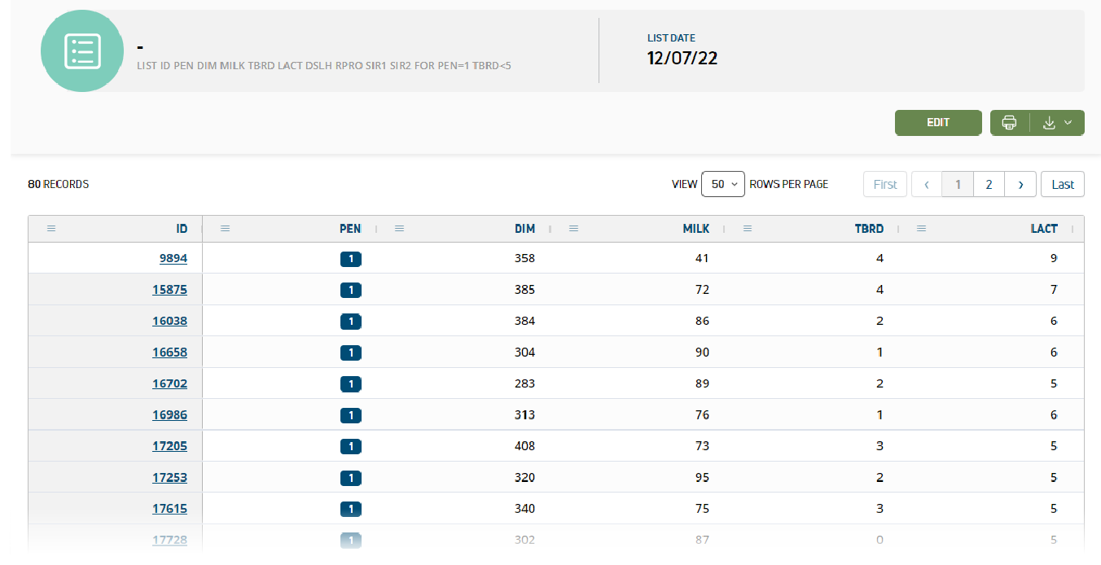Open animal record 16658
Viewport: 1101px width, 565px height.
169,353
